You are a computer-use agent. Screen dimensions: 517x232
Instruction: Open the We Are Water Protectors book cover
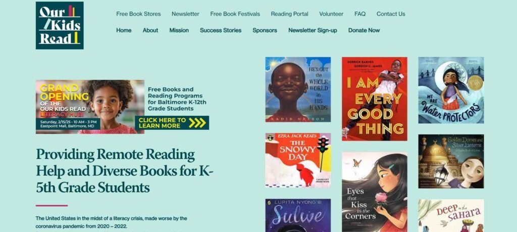point(451,91)
